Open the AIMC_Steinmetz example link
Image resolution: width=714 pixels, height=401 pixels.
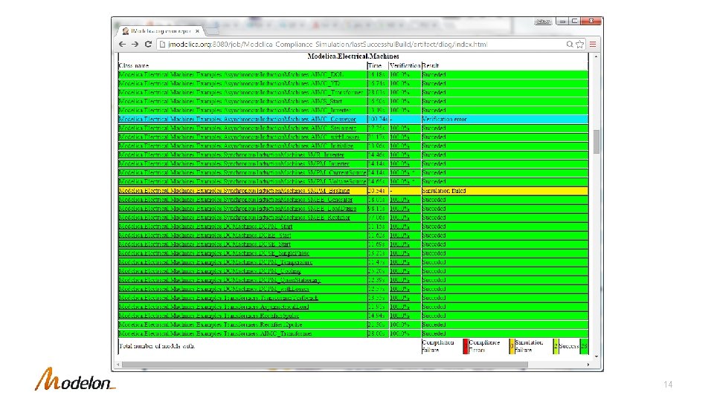[x=237, y=128]
